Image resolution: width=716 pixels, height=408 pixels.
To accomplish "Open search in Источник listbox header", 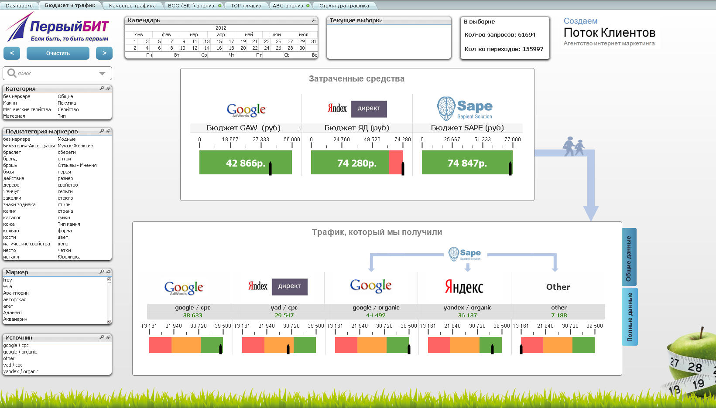I will [102, 337].
